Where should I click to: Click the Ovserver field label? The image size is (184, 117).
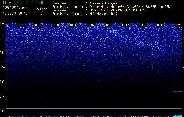pos(59,3)
